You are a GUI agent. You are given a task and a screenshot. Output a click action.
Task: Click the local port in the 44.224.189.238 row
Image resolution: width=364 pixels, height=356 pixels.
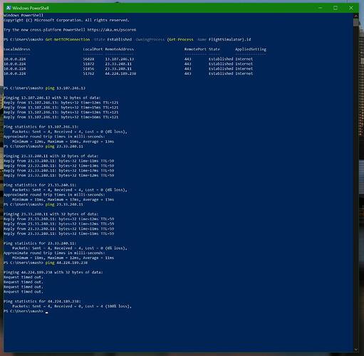click(x=88, y=73)
